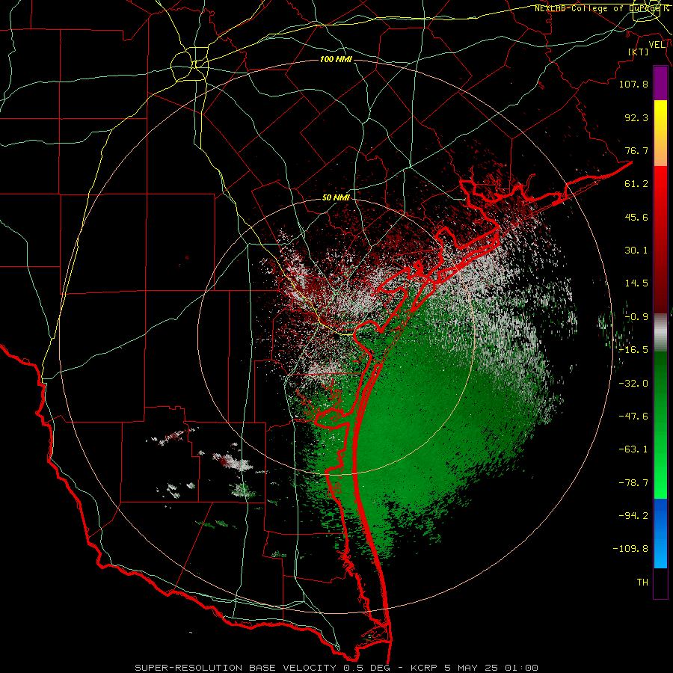Viewport: 673px width, 673px height.
Task: Pick the gray near-zero color bar segment
Action: pyautogui.click(x=660, y=333)
